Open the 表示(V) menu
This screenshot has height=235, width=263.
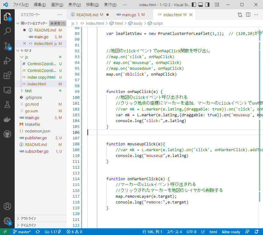click(x=75, y=5)
